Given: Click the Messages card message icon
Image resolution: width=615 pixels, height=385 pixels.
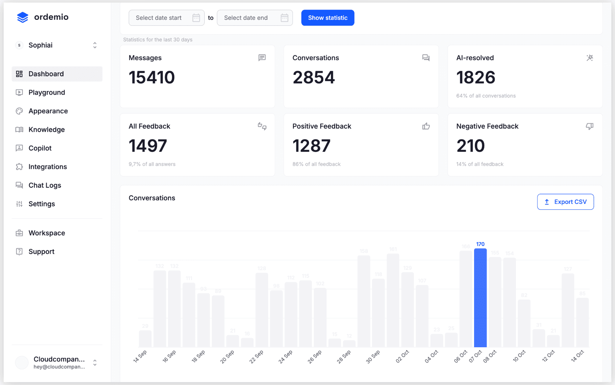Looking at the screenshot, I should point(262,58).
